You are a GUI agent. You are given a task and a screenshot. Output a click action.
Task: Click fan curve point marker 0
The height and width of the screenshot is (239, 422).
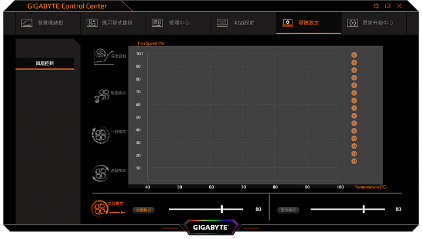[x=354, y=55]
